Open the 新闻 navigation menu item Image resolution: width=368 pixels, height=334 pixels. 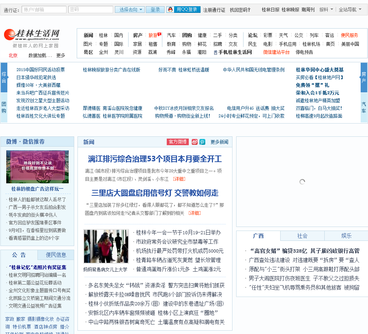(88, 35)
